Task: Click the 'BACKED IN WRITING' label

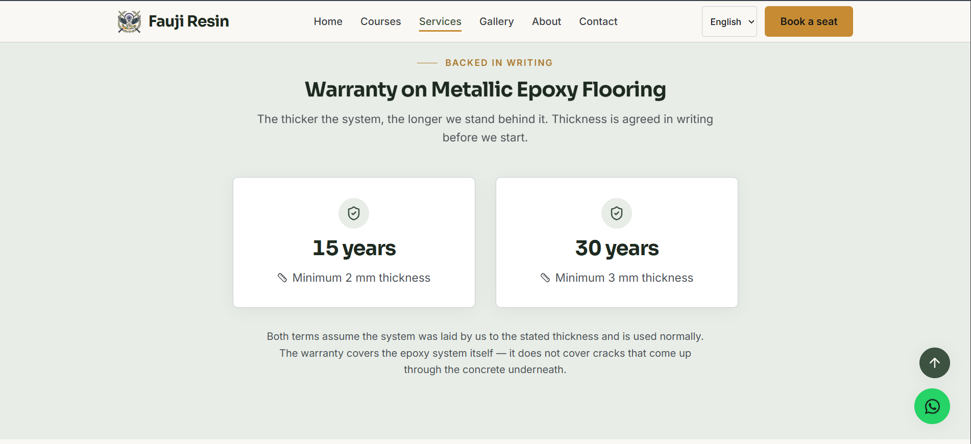Action: click(x=499, y=63)
